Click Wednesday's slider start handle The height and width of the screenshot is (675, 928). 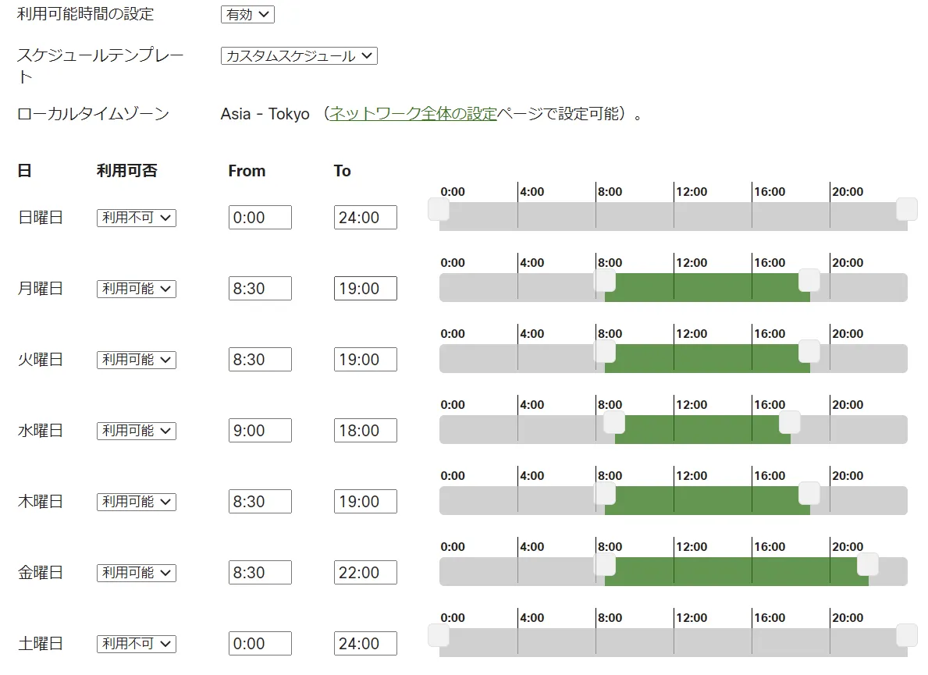(x=614, y=422)
